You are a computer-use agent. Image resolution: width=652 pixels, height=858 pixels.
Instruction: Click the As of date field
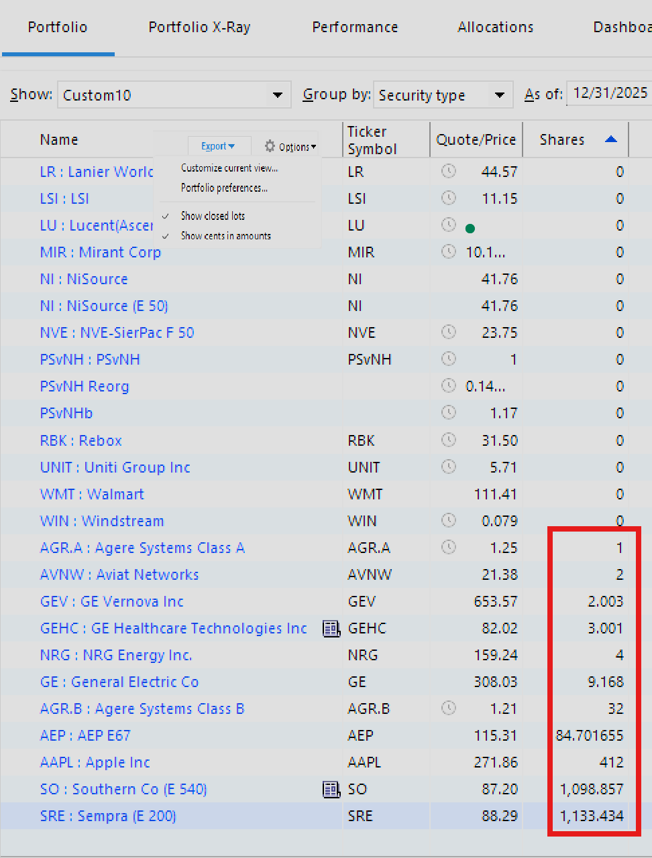pos(609,93)
